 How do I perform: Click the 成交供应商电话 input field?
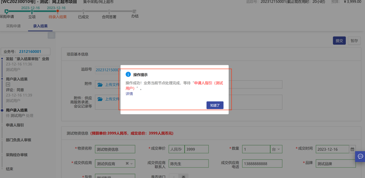pyautogui.click(x=262, y=164)
